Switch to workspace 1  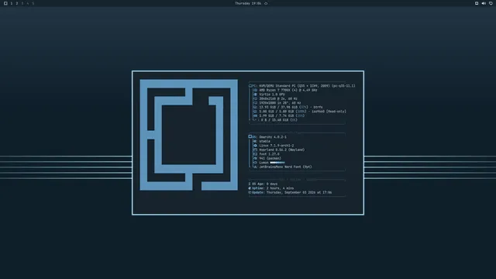12,3
